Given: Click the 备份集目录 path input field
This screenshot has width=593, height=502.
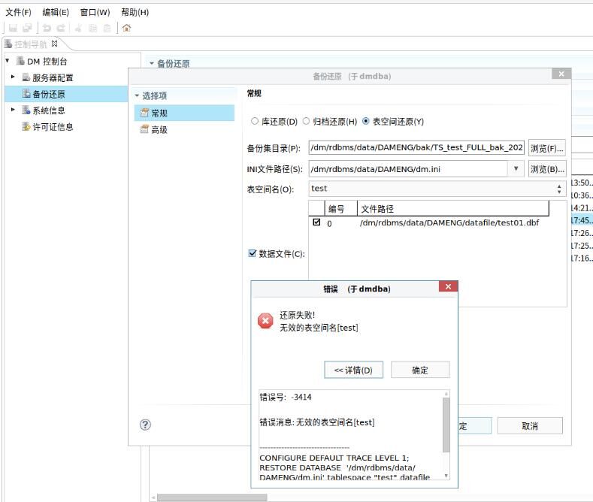Looking at the screenshot, I should coord(416,148).
